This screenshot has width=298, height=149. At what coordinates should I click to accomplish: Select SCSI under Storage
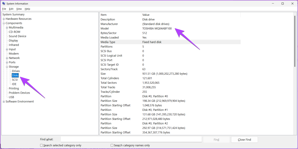(15, 80)
